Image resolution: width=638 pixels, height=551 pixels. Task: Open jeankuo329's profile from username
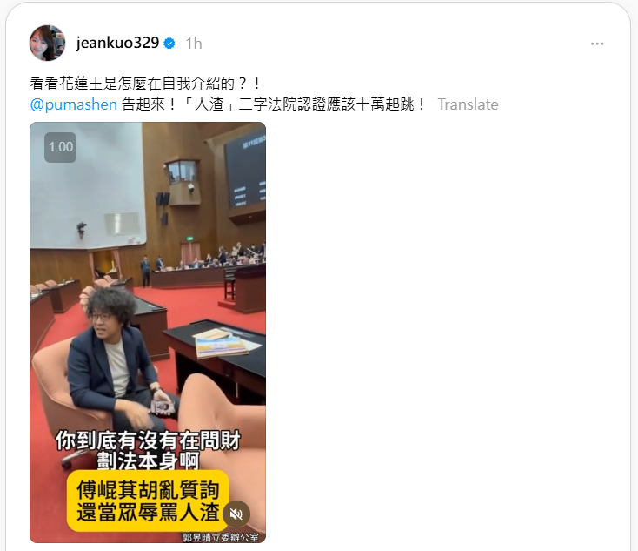point(117,43)
